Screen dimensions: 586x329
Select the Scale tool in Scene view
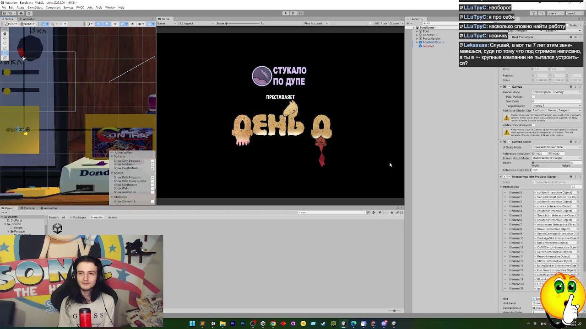[5, 48]
